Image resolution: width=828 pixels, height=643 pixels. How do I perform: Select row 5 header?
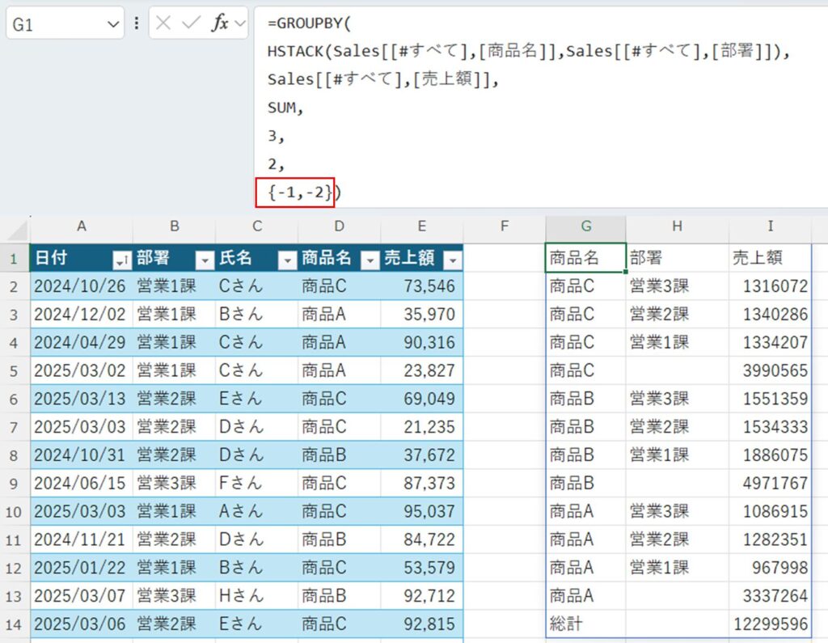point(15,371)
